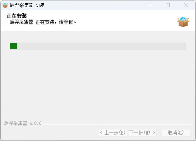Click the 正在安装 heading text
The height and width of the screenshot is (141, 196).
tap(17, 16)
